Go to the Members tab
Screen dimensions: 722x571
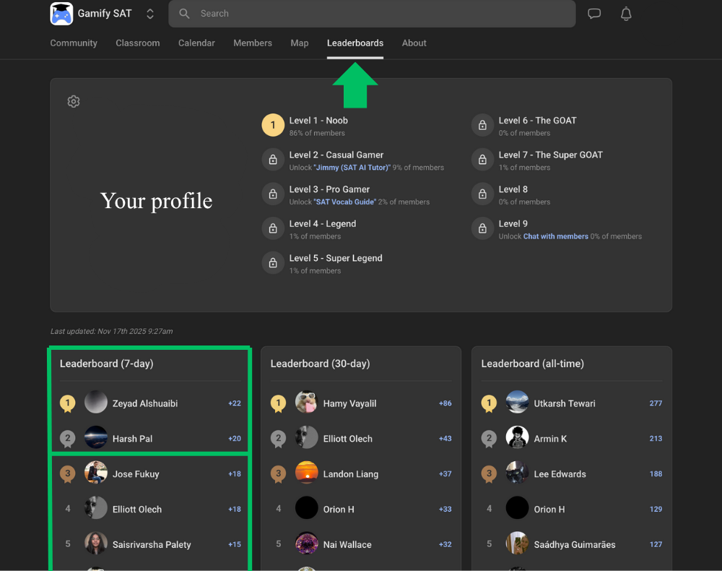tap(253, 43)
